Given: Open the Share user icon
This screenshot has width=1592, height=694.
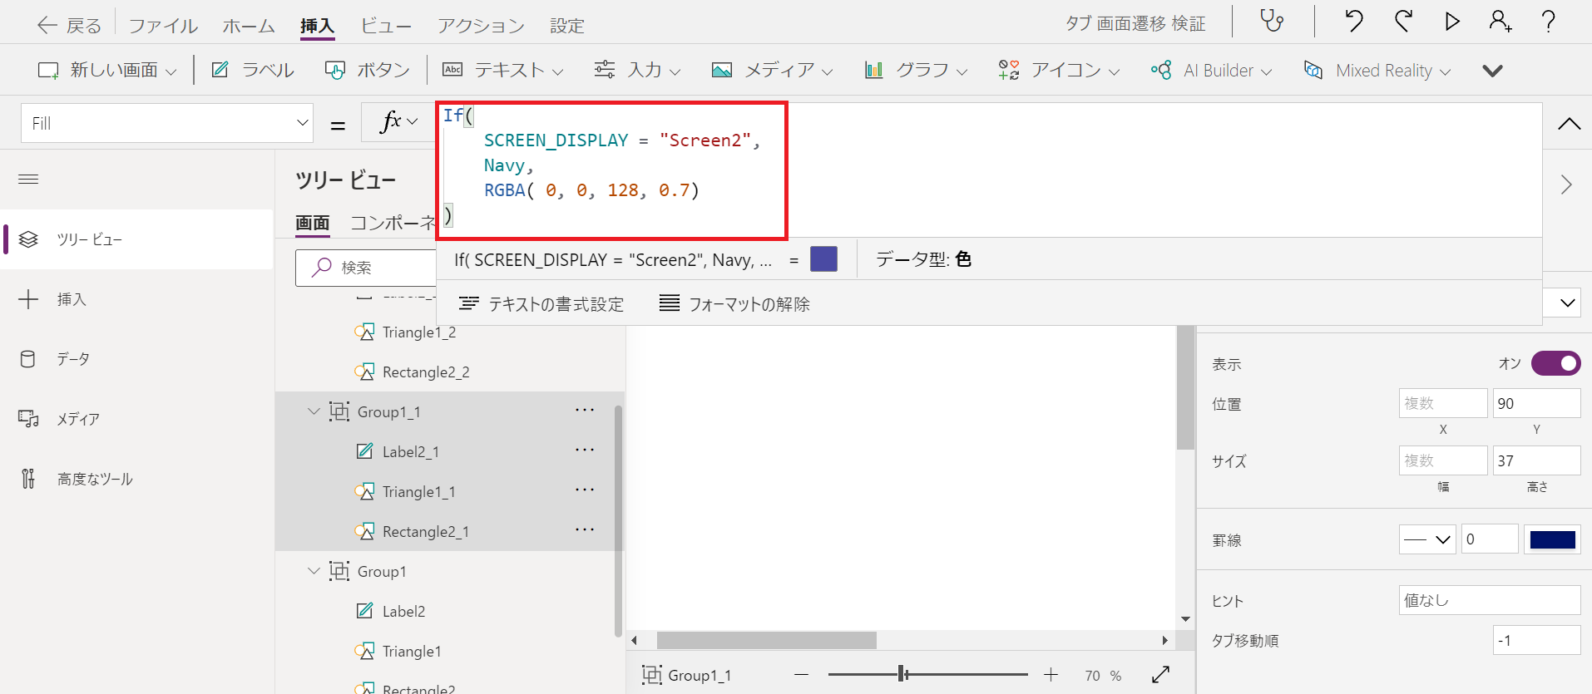Looking at the screenshot, I should [x=1501, y=21].
